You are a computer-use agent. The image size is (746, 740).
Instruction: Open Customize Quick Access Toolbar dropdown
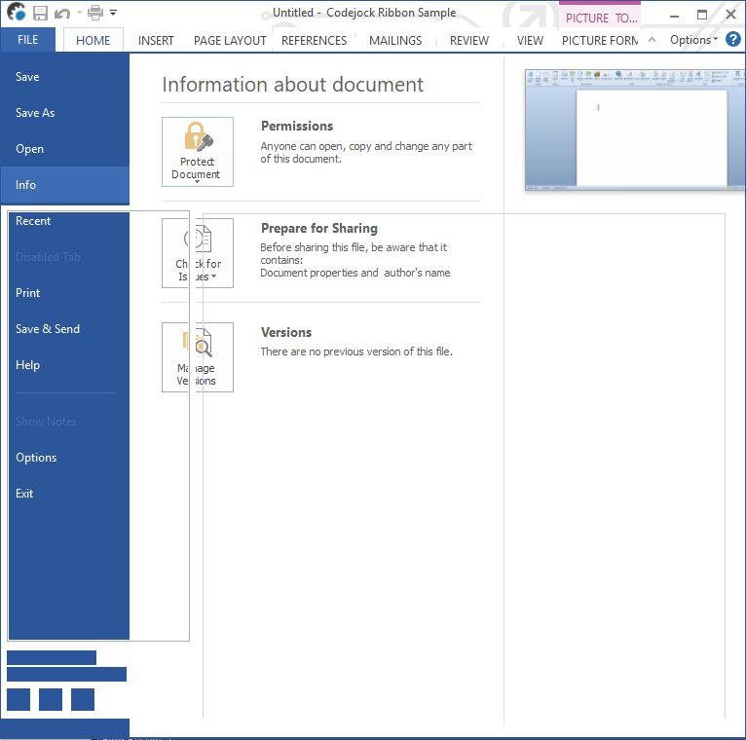pyautogui.click(x=113, y=13)
